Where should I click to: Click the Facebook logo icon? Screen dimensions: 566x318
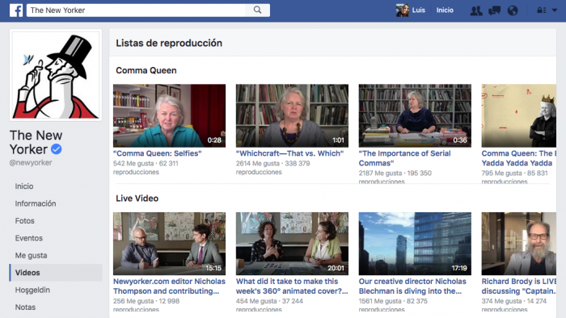(x=16, y=10)
